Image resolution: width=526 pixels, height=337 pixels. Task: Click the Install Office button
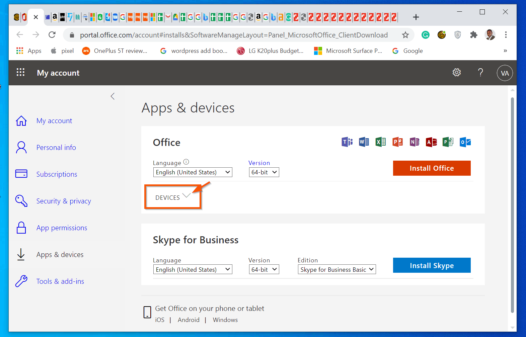tap(432, 168)
